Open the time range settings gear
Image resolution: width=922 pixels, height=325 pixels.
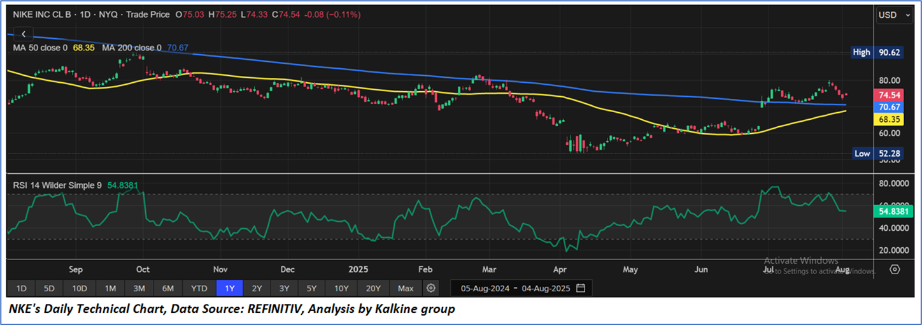431,288
